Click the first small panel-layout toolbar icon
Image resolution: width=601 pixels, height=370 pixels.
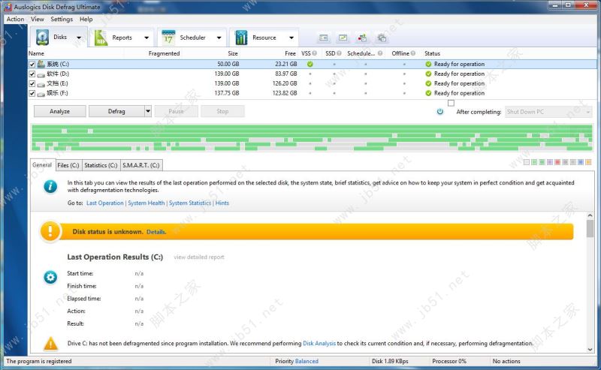324,38
